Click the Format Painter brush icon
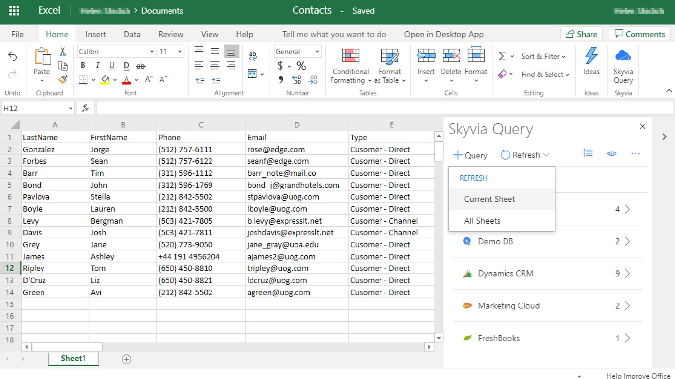675x379 pixels. [x=63, y=79]
